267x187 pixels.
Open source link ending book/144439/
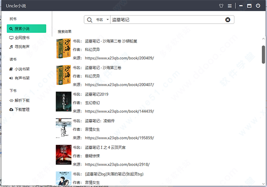[x=119, y=111]
